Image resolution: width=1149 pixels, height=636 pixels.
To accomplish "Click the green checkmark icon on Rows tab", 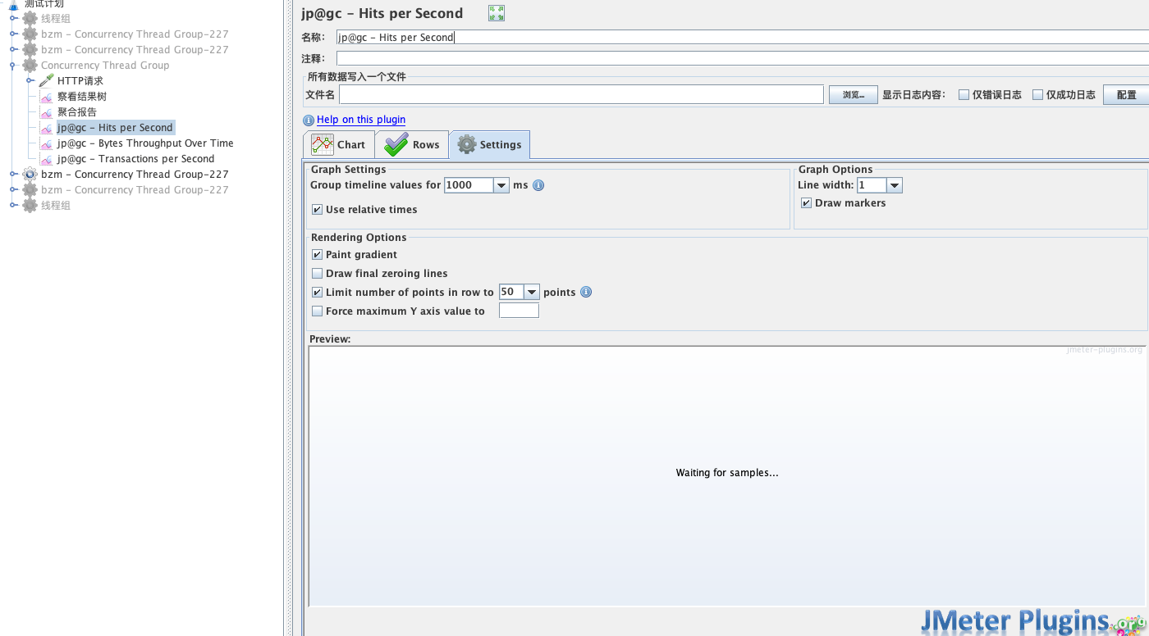I will 396,144.
